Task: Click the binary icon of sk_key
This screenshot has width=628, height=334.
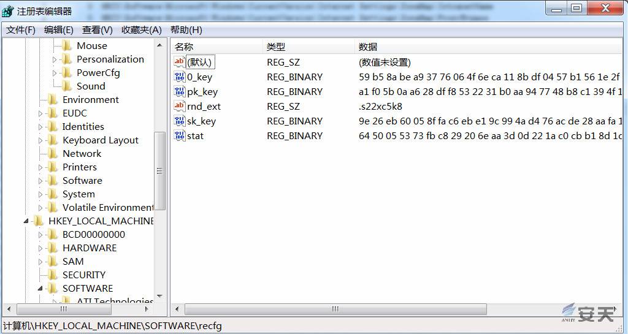Action: coord(180,121)
